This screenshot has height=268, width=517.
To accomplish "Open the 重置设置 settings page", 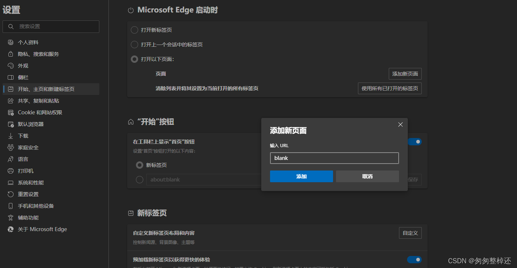I will pos(51,194).
